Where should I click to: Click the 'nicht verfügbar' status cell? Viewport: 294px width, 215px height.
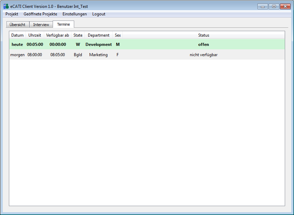point(203,55)
